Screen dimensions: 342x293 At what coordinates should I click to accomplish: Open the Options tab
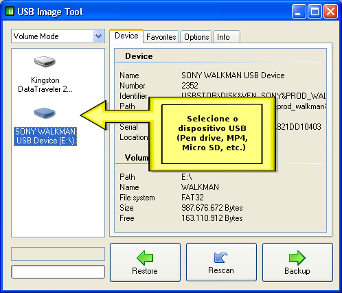pos(196,37)
